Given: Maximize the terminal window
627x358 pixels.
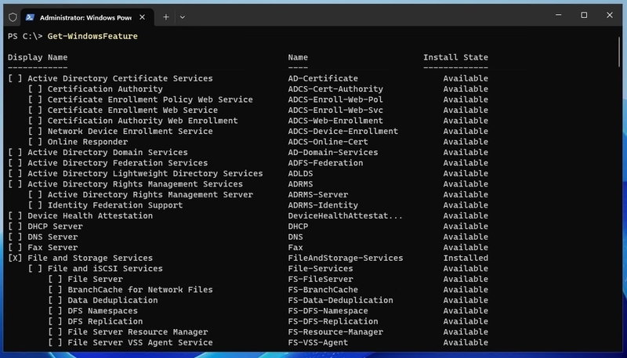Looking at the screenshot, I should pos(584,15).
